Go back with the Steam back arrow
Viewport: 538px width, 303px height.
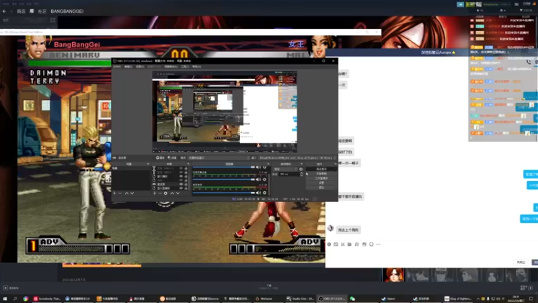pos(4,11)
